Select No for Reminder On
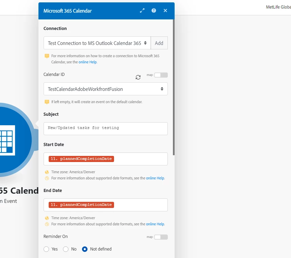291x258 pixels. (66, 249)
